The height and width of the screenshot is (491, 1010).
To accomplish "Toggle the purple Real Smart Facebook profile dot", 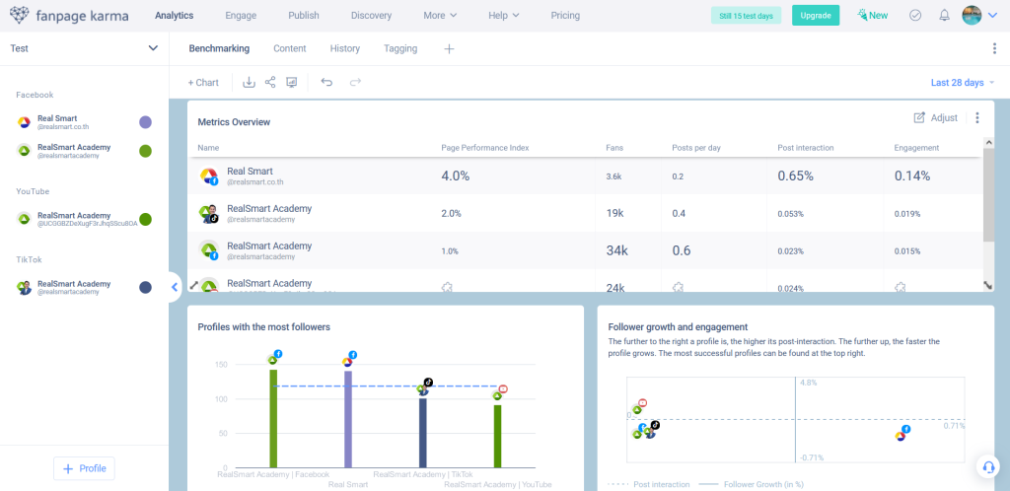I will [x=145, y=122].
